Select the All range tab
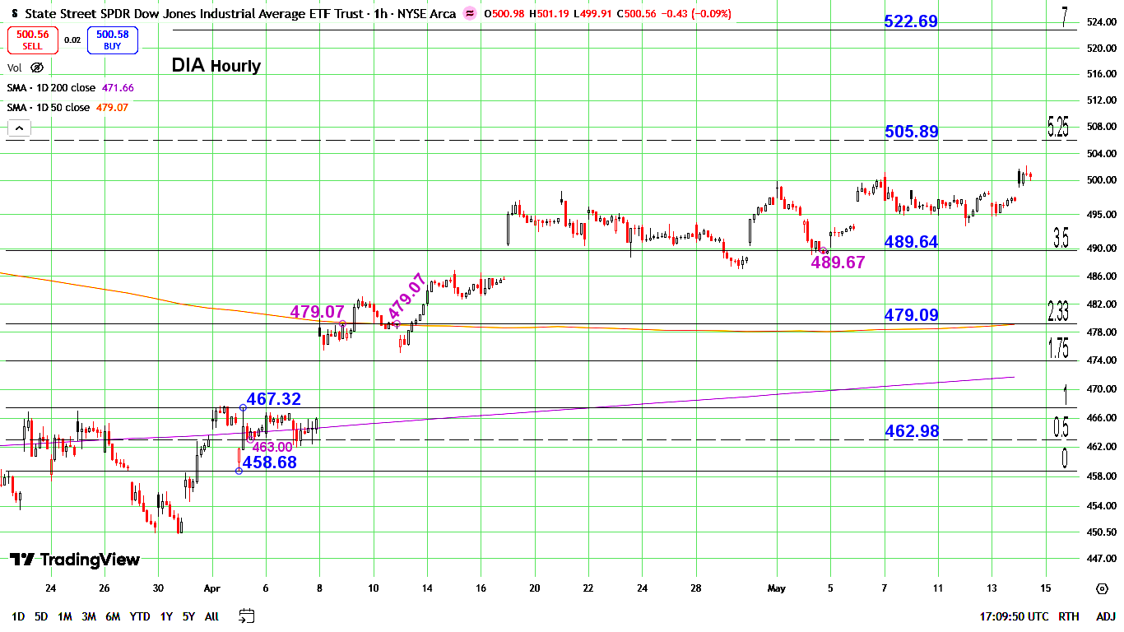1124x632 pixels. 211,616
